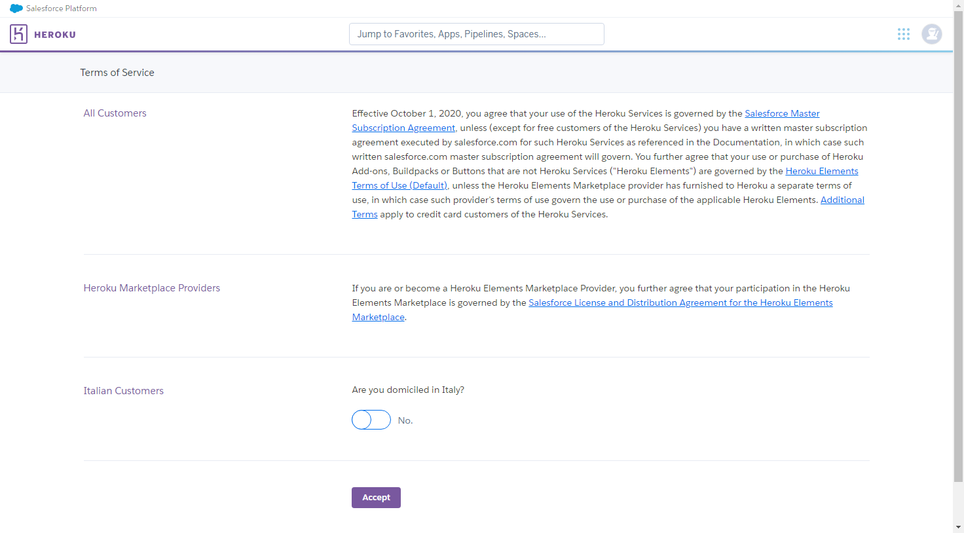Click the scrollbar up arrow
The width and height of the screenshot is (964, 533).
coord(958,5)
